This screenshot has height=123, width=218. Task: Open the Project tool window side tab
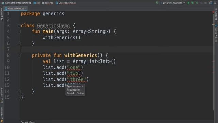point(2,14)
